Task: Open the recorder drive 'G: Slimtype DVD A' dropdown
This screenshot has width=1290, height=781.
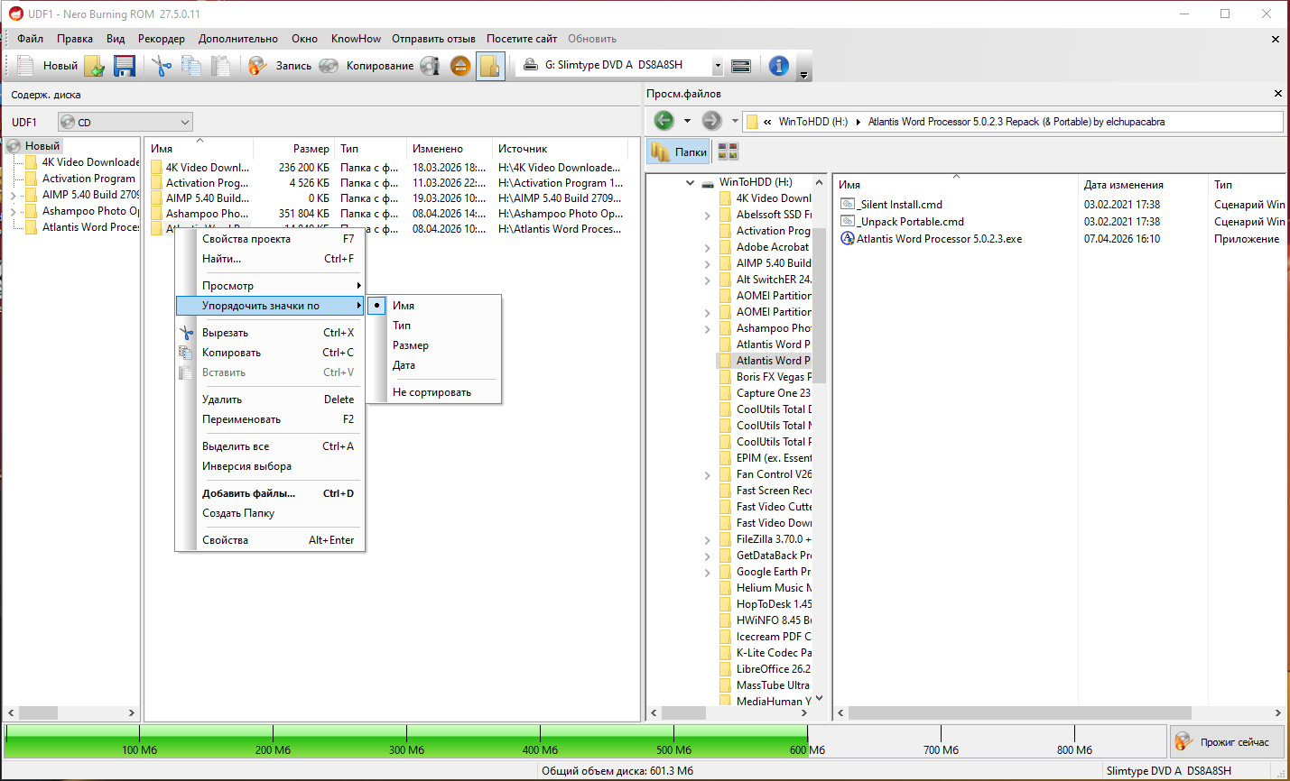Action: pyautogui.click(x=717, y=66)
